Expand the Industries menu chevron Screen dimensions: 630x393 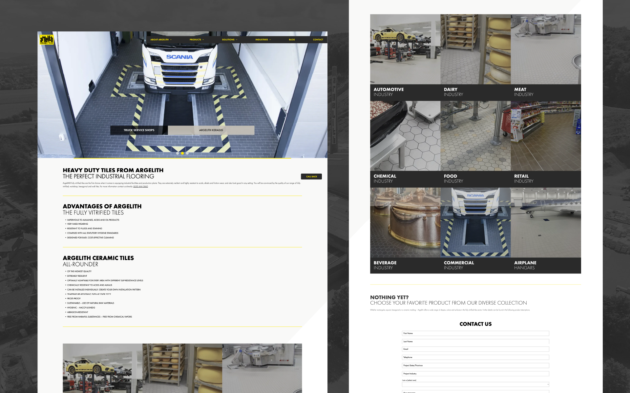coord(270,40)
